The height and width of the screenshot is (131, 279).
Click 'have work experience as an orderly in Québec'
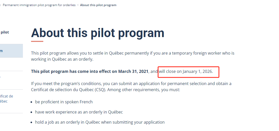(x=79, y=112)
